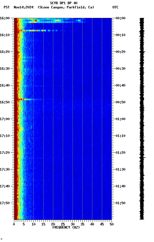Click the UTC time label '00:20'
The width and height of the screenshot is (154, 242).
click(121, 52)
